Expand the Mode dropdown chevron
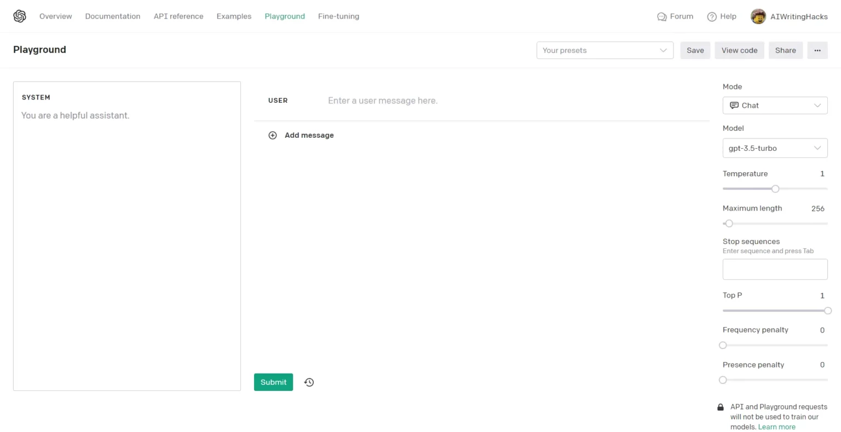The width and height of the screenshot is (841, 432). click(817, 106)
